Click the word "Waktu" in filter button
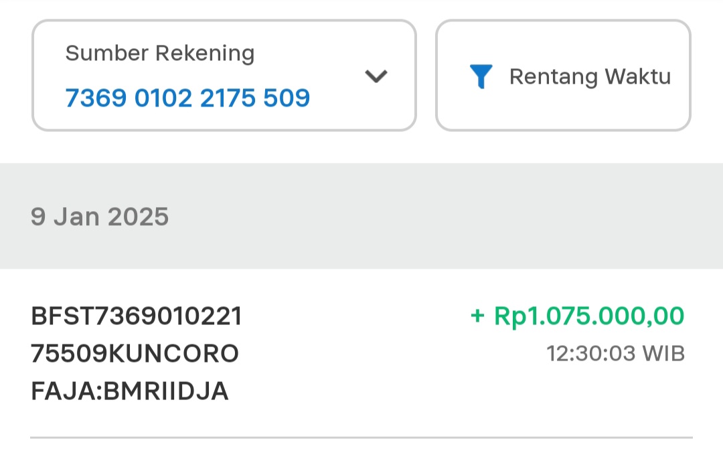 coord(637,76)
